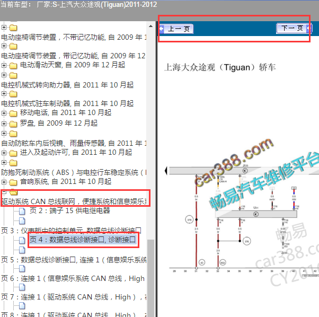Click tree panel scrollbar up arrow
319x317 pixels.
click(x=150, y=26)
